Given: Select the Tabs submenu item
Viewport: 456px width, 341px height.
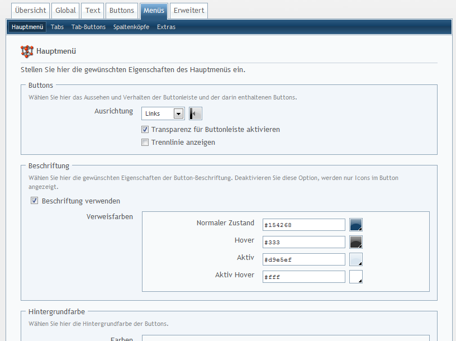Looking at the screenshot, I should [57, 27].
